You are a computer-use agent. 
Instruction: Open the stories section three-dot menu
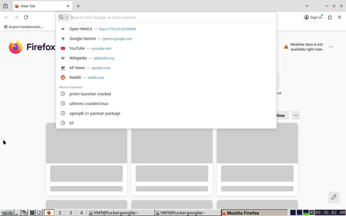[296, 116]
